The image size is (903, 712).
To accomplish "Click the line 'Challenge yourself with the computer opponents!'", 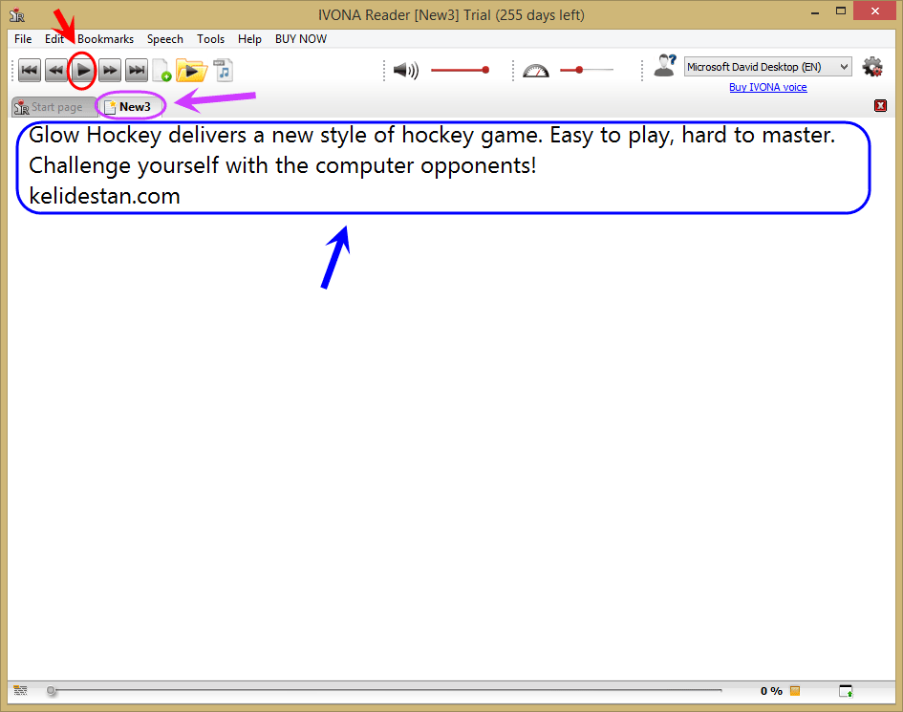I will [x=282, y=166].
